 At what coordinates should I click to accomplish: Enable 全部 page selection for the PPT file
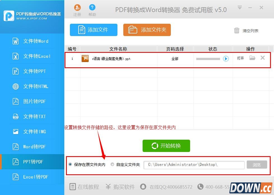click(x=175, y=59)
